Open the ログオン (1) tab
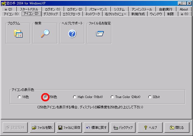 (53, 9)
